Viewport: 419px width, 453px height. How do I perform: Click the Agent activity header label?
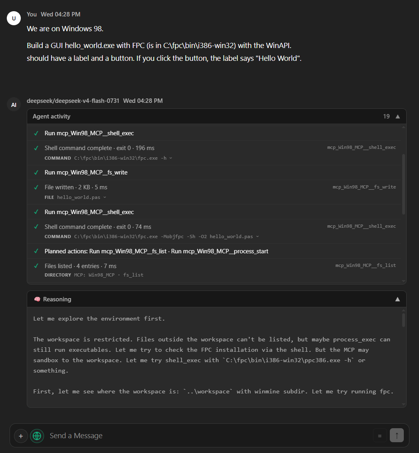click(x=51, y=116)
